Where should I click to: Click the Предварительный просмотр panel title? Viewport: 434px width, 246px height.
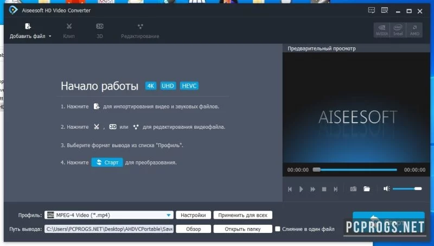321,48
